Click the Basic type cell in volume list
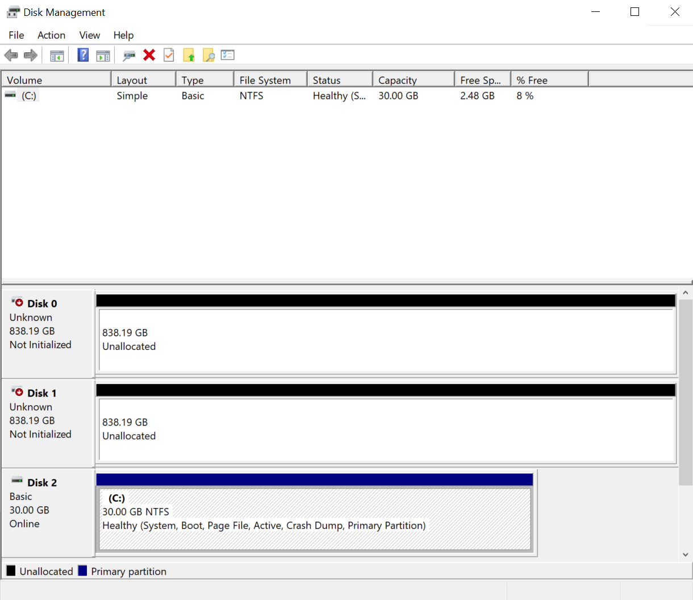693x600 pixels. tap(193, 95)
